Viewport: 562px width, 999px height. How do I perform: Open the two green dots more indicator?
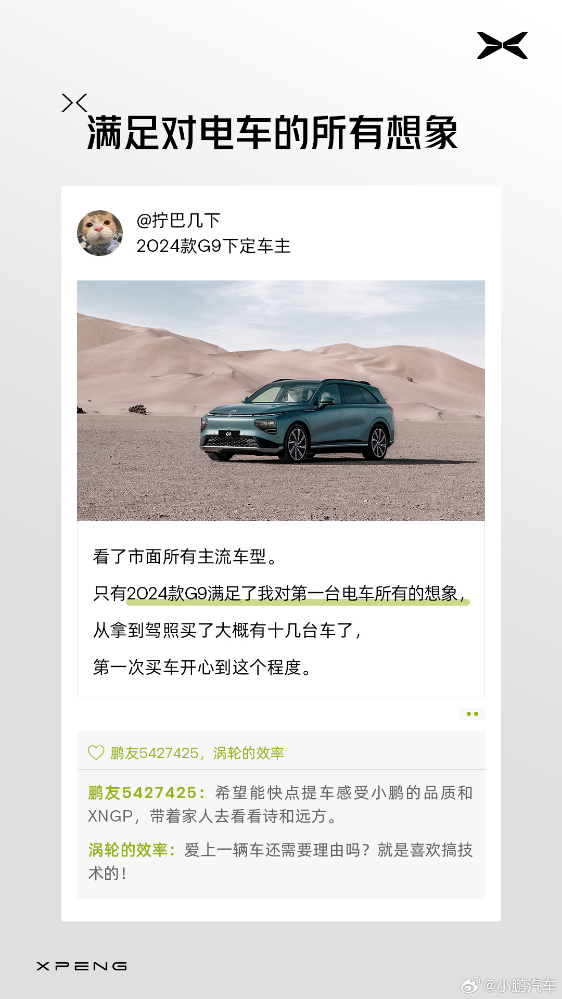point(472,714)
